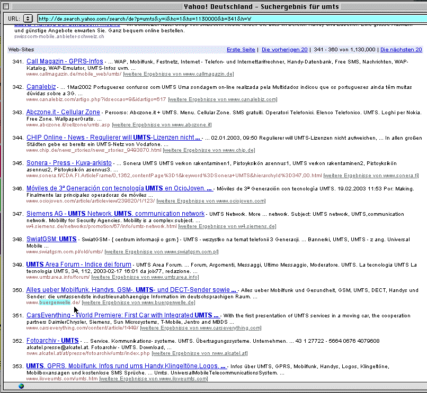Open the Canalebiz search result

pos(41,87)
